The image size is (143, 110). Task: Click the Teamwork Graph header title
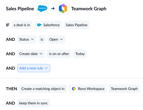[89, 9]
